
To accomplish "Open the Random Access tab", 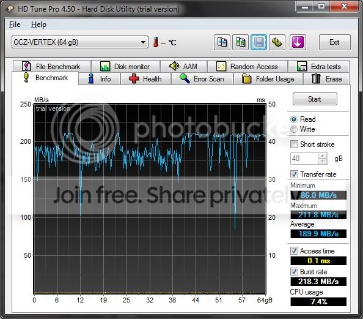I will coord(248,67).
